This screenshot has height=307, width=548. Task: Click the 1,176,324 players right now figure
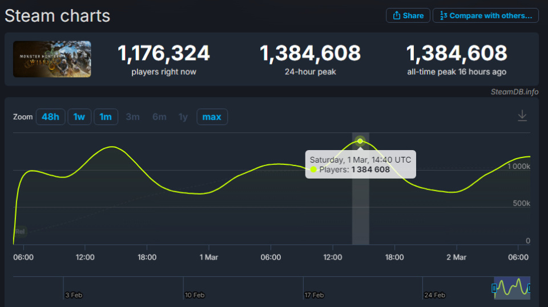[164, 53]
